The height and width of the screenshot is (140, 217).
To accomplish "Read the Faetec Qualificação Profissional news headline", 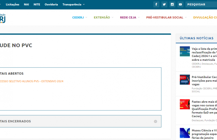I will point(204,109).
